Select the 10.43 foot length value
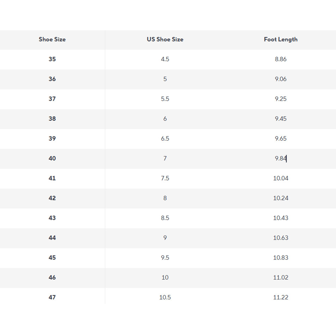 tap(281, 218)
